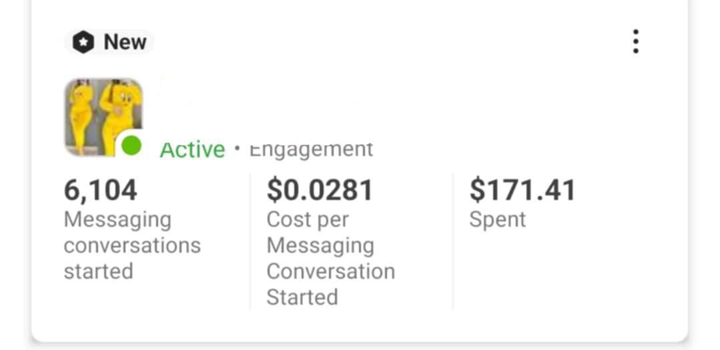Tap the "Messaging conversations started" label

[x=132, y=245]
